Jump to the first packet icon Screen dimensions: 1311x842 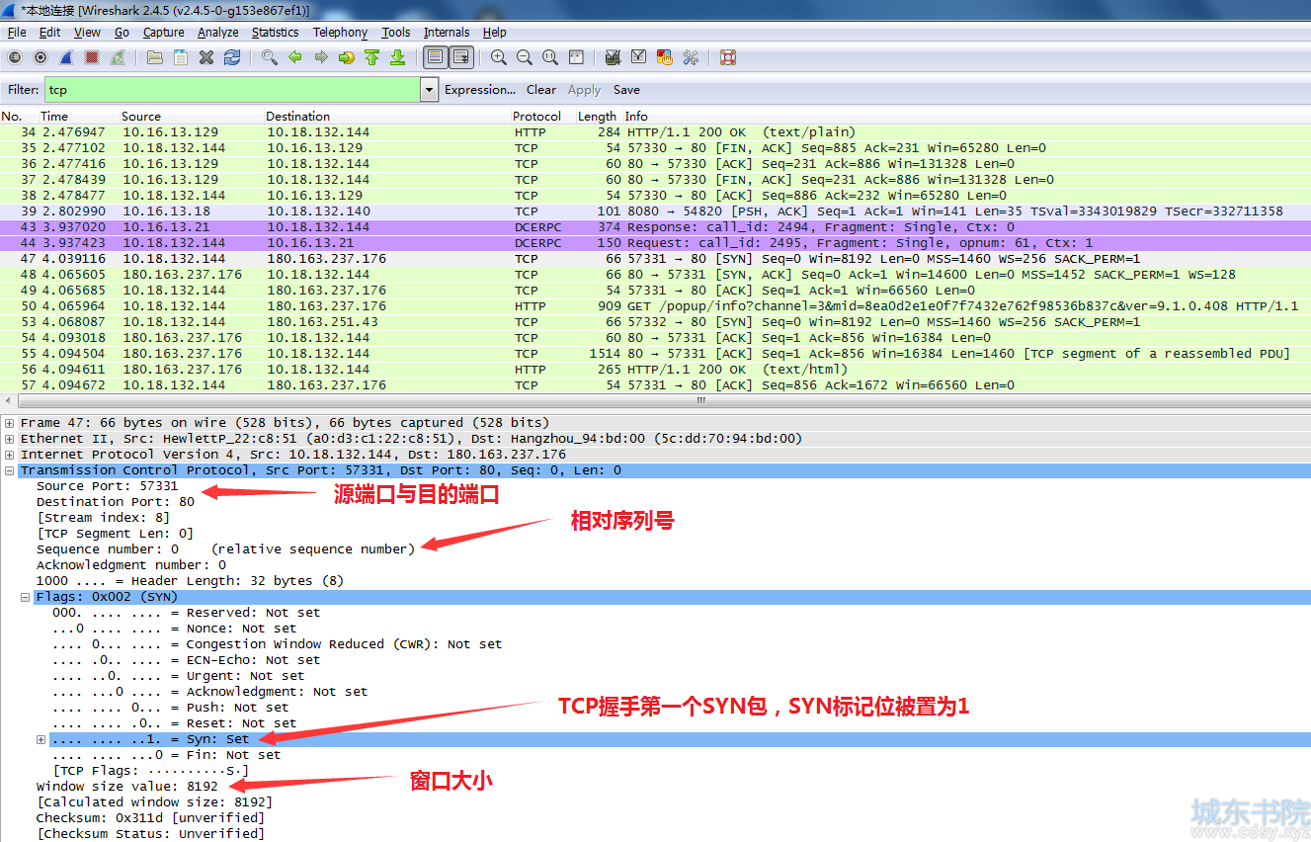click(x=371, y=57)
